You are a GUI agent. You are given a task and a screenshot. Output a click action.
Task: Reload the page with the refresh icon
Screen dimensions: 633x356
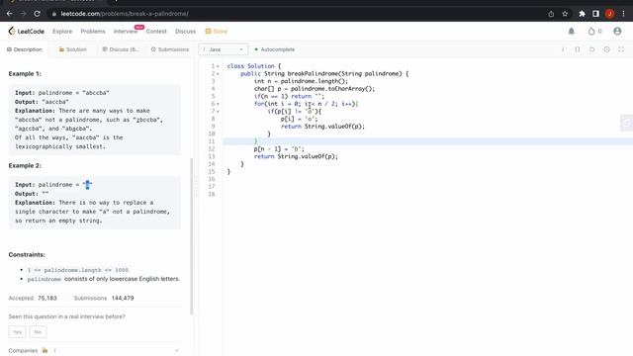pyautogui.click(x=37, y=14)
